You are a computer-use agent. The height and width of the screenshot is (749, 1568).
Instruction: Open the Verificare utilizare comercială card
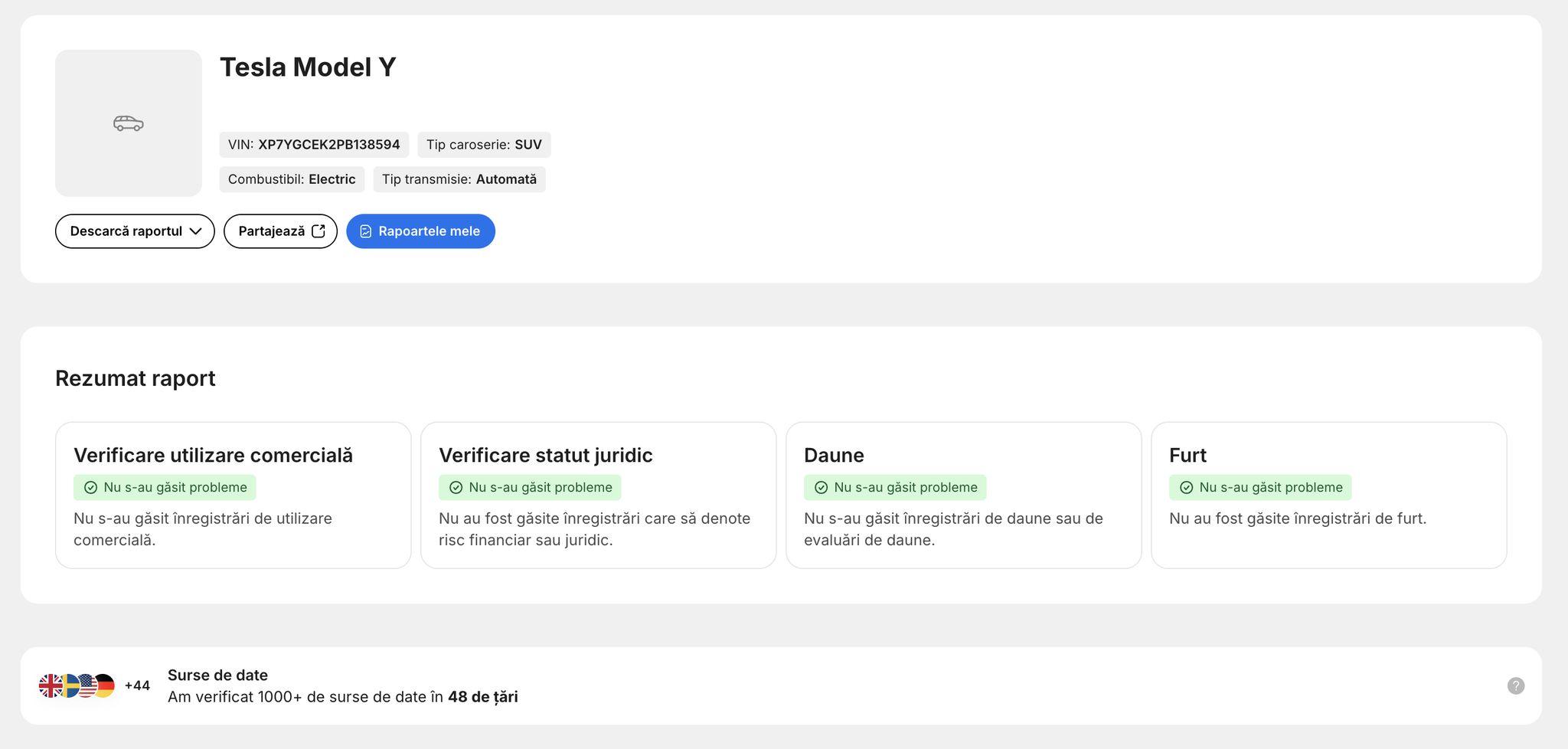coord(233,496)
